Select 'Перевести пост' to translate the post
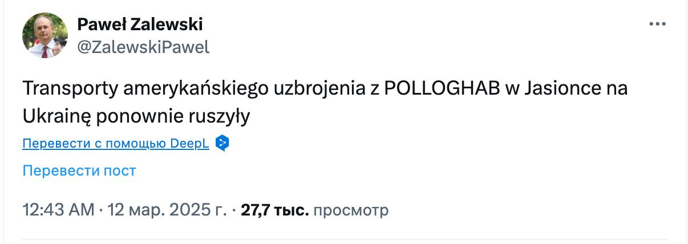 click(x=79, y=170)
